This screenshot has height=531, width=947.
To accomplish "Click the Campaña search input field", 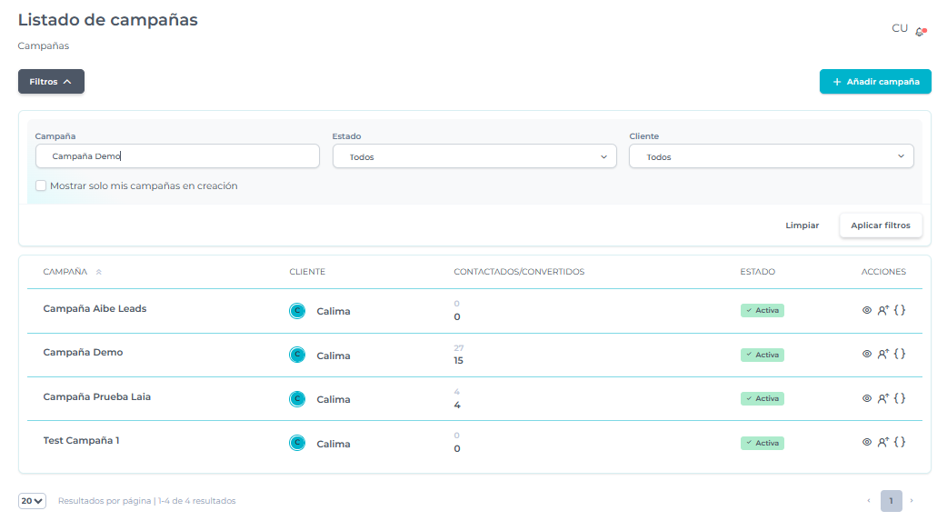I will tap(177, 156).
